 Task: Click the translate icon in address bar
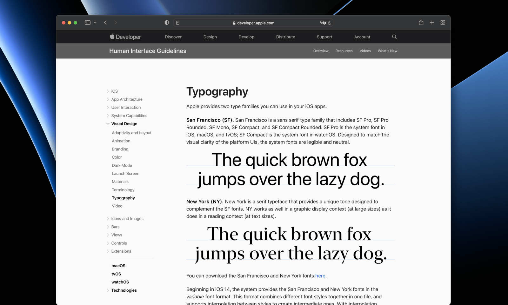tap(323, 23)
